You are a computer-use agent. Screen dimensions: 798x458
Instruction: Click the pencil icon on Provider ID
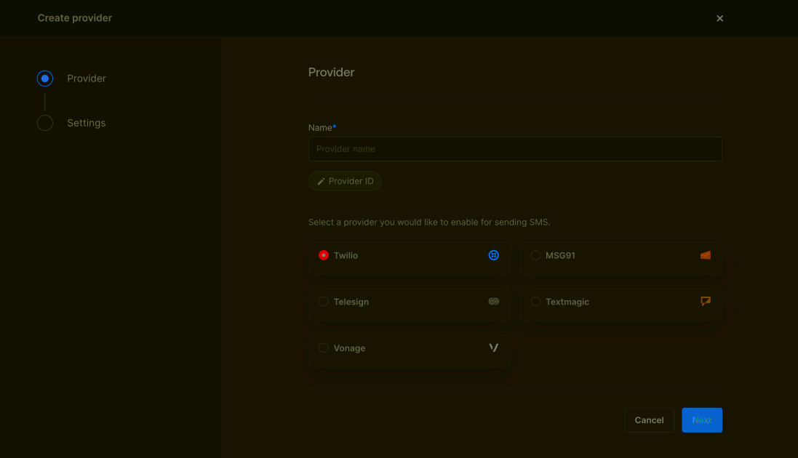[x=321, y=180]
